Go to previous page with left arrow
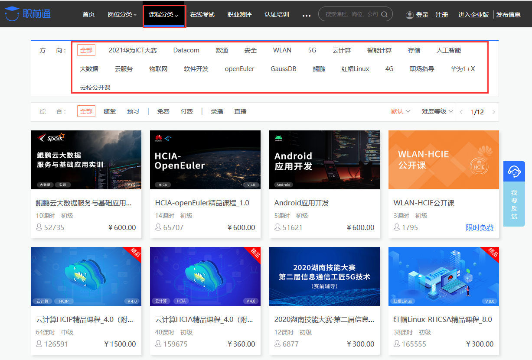This screenshot has width=532, height=360. click(x=461, y=112)
